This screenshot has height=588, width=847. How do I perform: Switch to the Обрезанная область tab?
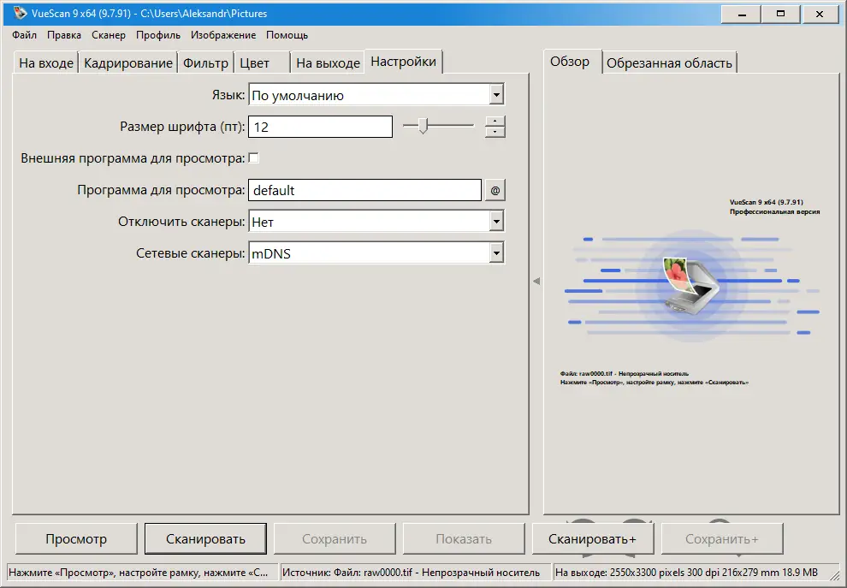pos(669,63)
